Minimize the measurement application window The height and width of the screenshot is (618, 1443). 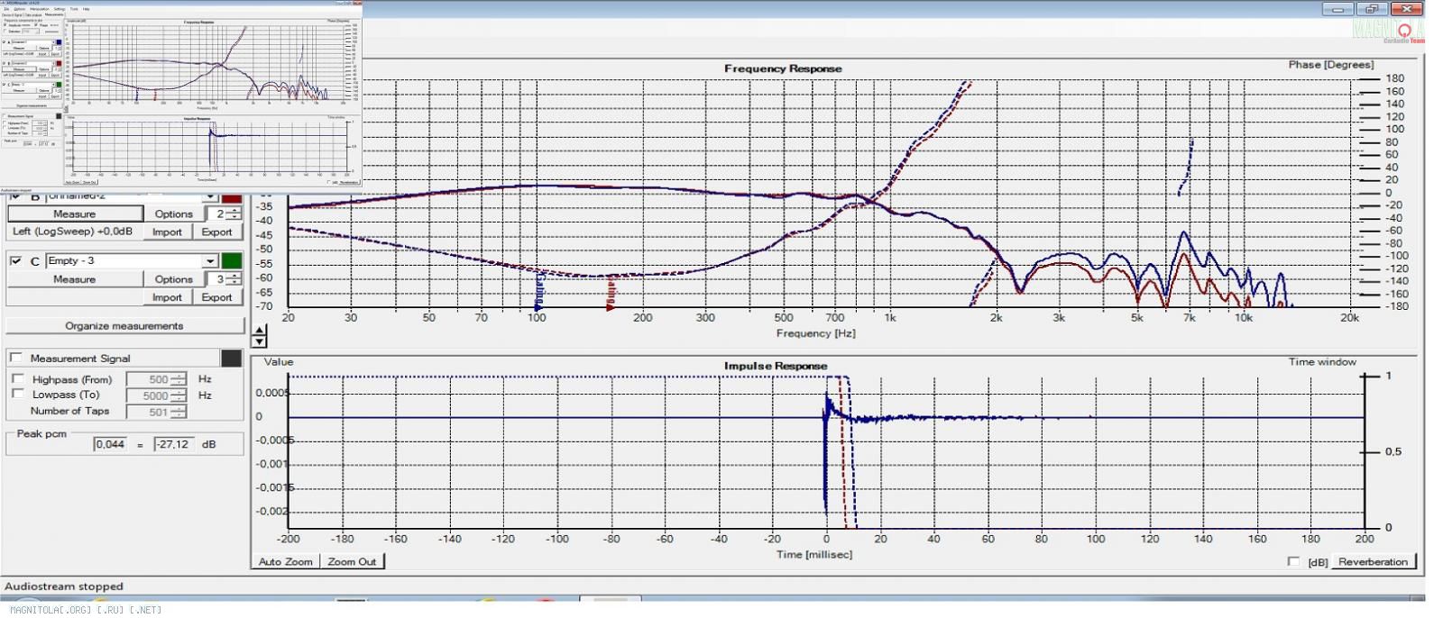click(1337, 9)
